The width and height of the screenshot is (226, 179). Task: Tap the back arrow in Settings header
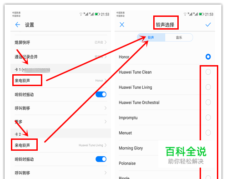pos(18,25)
